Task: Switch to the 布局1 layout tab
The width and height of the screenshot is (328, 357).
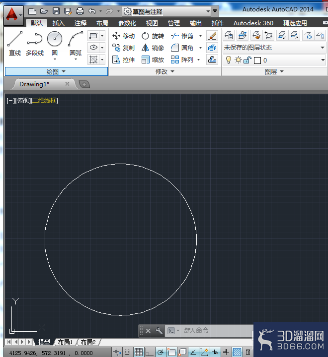Action: [x=65, y=342]
